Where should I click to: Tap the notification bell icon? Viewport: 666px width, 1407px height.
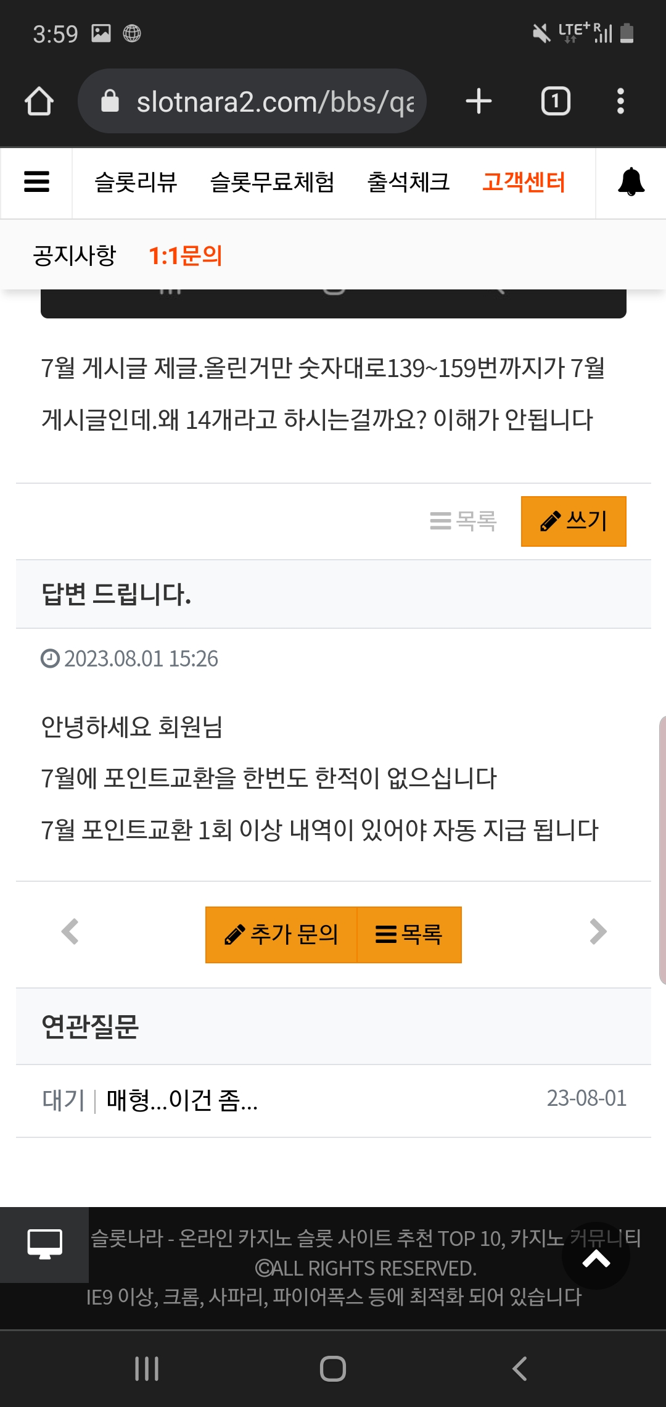(x=631, y=182)
